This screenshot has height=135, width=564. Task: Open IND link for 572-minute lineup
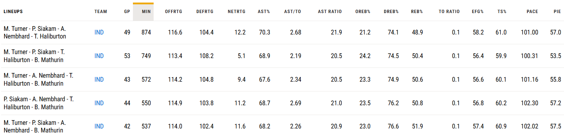(x=99, y=79)
